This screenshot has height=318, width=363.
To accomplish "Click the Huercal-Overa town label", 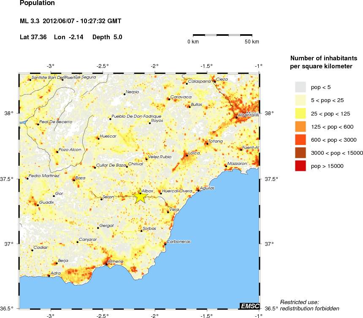I will pos(177,191).
